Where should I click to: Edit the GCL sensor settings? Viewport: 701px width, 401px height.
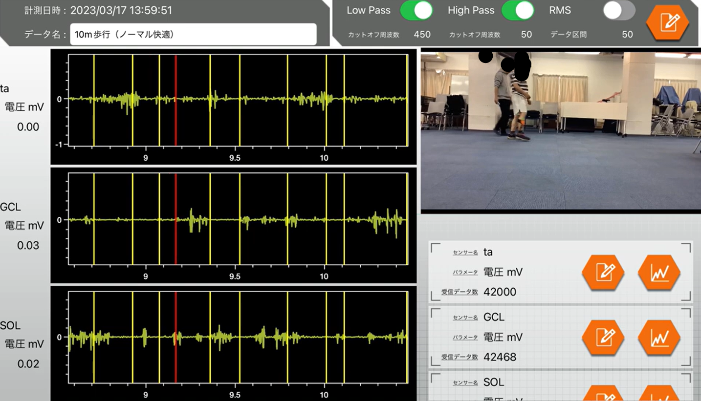click(603, 338)
